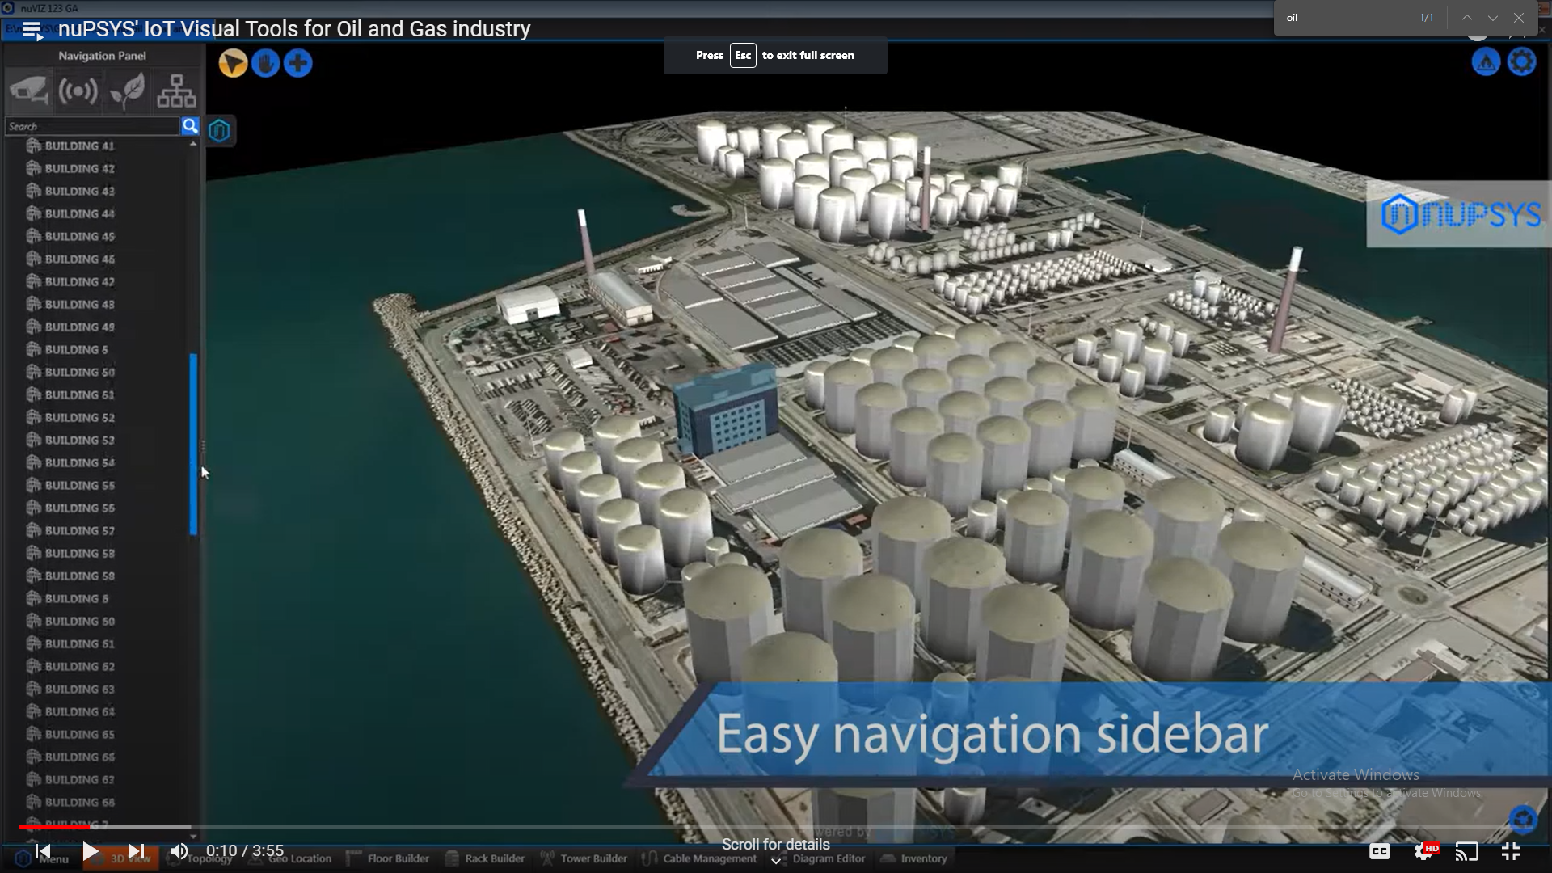The width and height of the screenshot is (1552, 873).
Task: Toggle closed captions CC
Action: tap(1380, 851)
